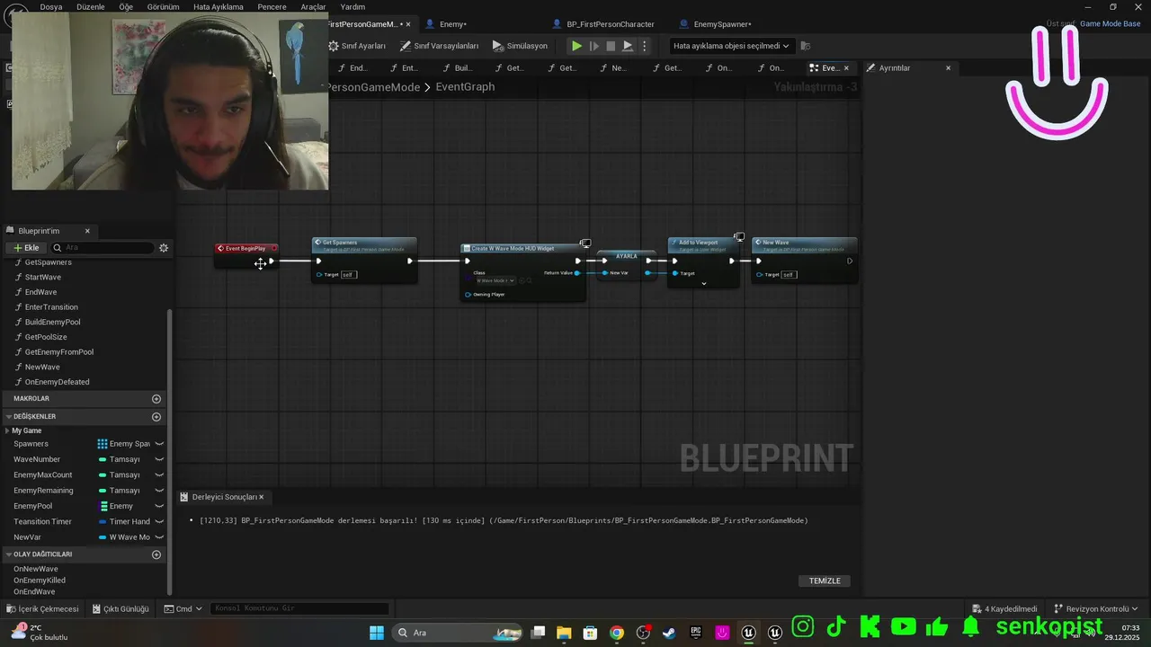
Task: Click the frame advance button beside Play
Action: 593,46
